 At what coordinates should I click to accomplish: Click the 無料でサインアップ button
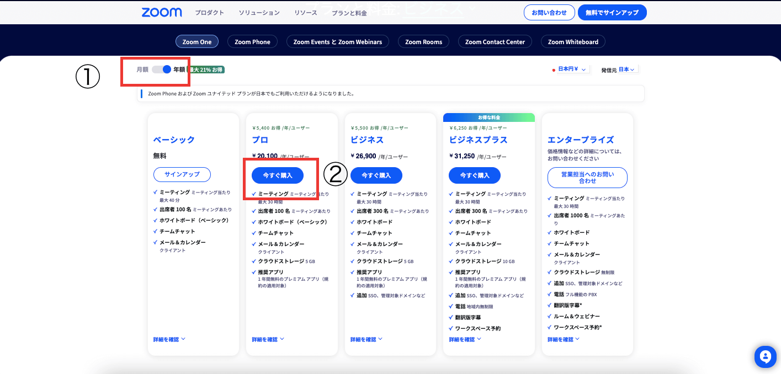click(x=612, y=12)
